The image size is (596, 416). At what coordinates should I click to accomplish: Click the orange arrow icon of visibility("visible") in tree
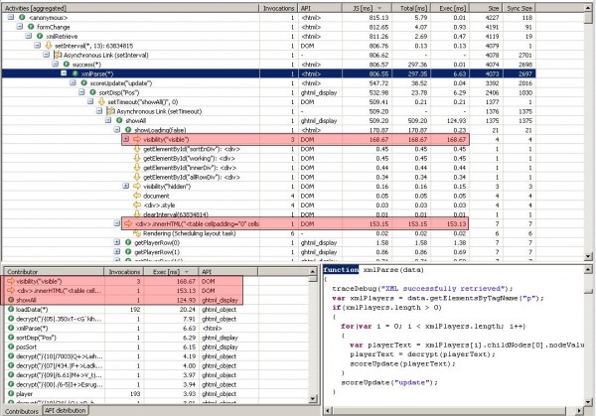click(137, 139)
